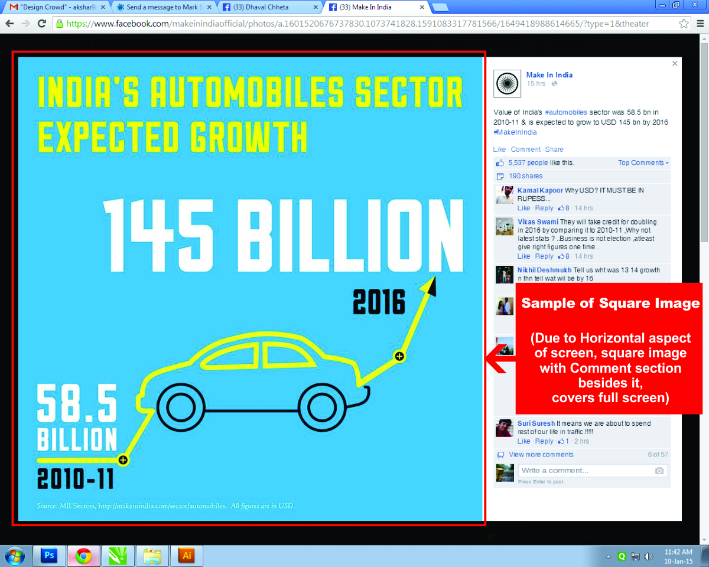The height and width of the screenshot is (567, 709).
Task: Open the Top Comments sort dropdown
Action: coord(643,163)
